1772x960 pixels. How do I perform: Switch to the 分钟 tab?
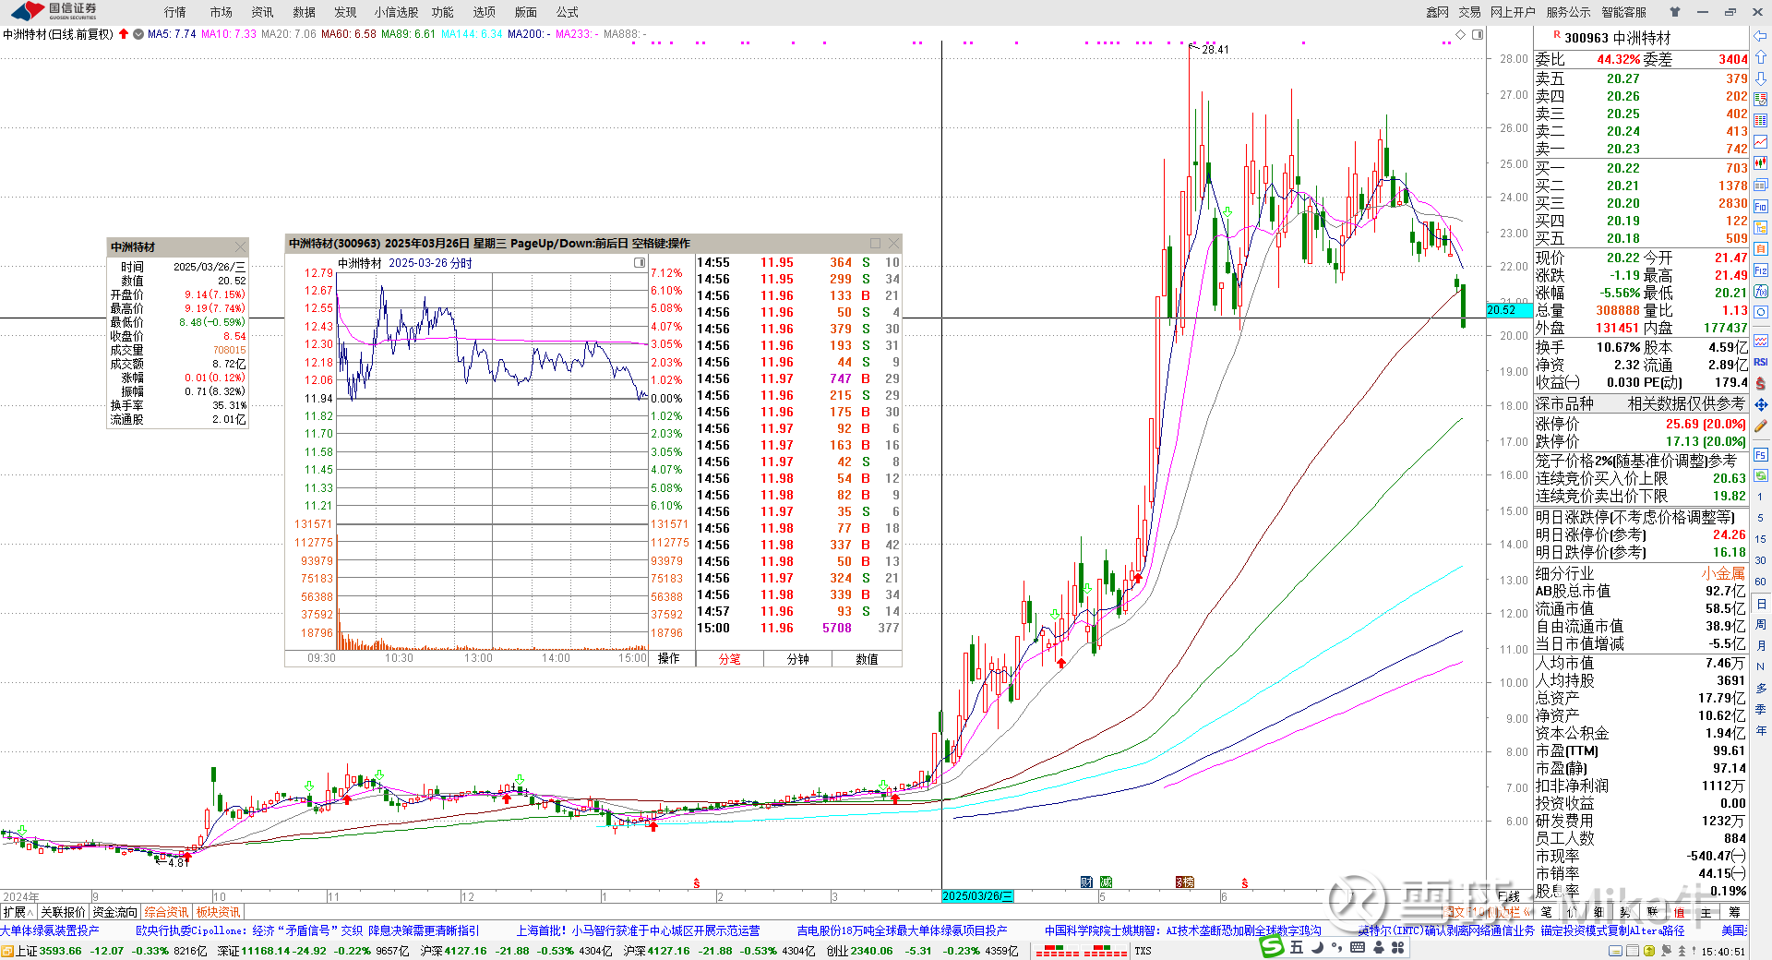pyautogui.click(x=797, y=659)
